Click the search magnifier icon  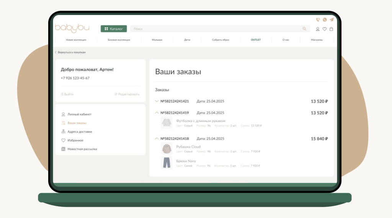pos(304,29)
